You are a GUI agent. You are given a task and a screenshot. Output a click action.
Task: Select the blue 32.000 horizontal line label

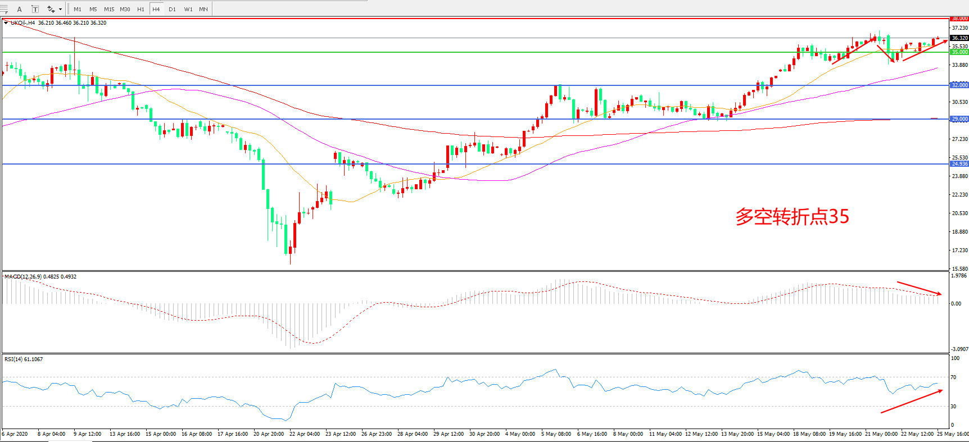point(959,85)
